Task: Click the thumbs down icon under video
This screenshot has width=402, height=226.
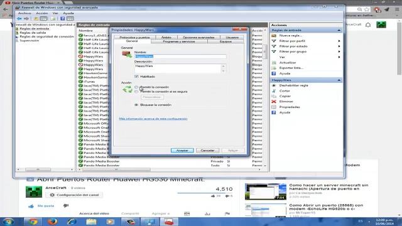Action: pyautogui.click(x=66, y=206)
